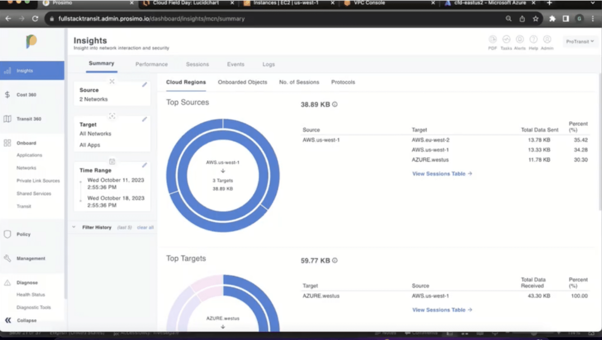The image size is (602, 340).
Task: Open the Protocols tab
Action: (343, 82)
